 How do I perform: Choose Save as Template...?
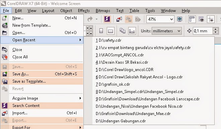(42, 81)
